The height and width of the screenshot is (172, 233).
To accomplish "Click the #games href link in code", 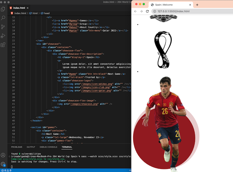I will (x=73, y=21).
